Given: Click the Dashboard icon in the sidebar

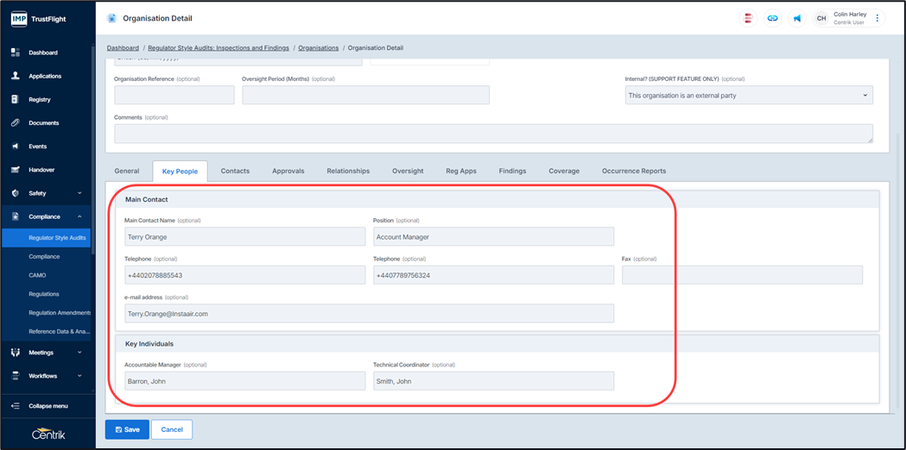Looking at the screenshot, I should [15, 53].
